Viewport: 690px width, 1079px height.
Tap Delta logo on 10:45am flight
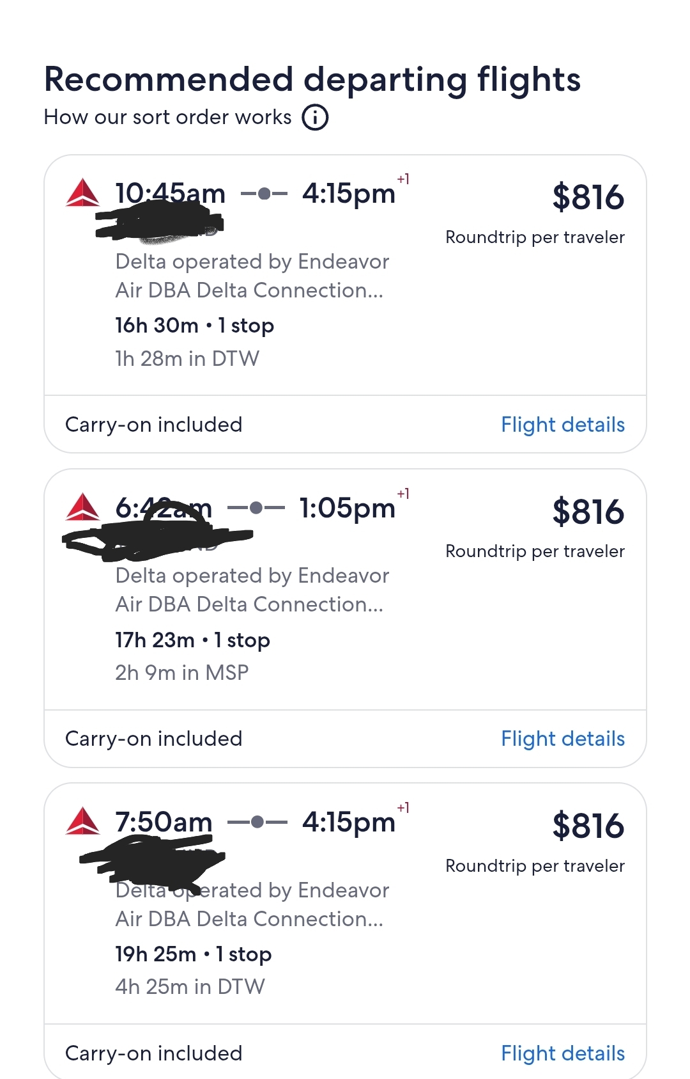(x=82, y=193)
